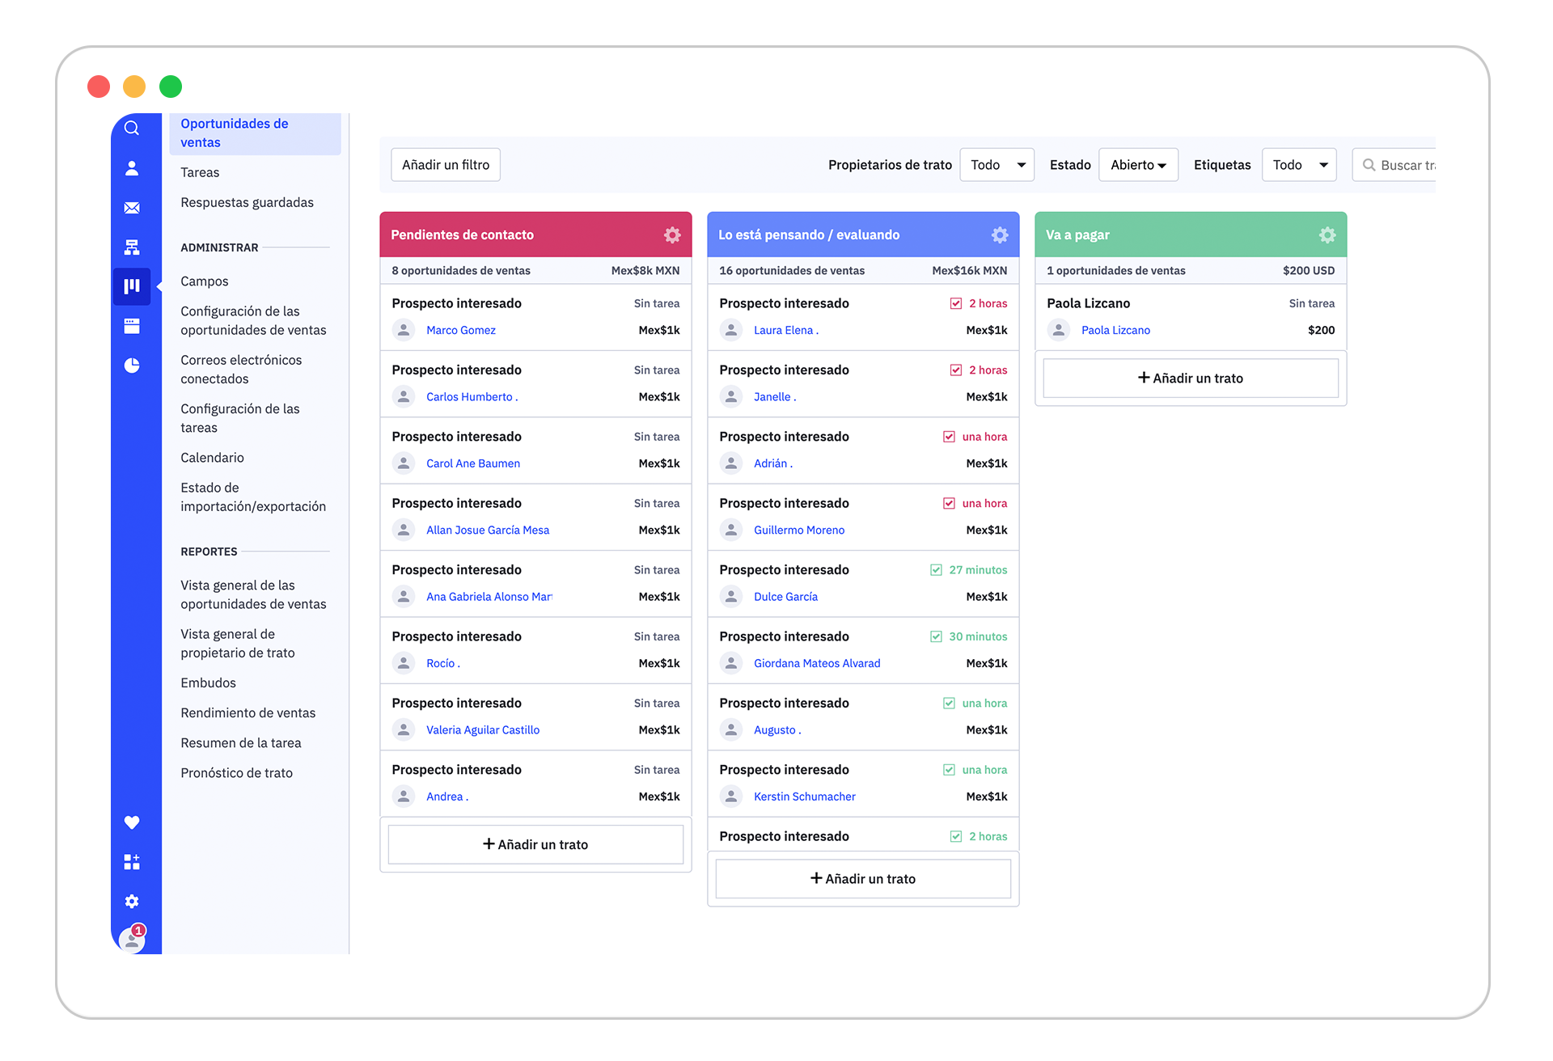1553x1061 pixels.
Task: Open the pie chart reports icon
Action: point(132,366)
